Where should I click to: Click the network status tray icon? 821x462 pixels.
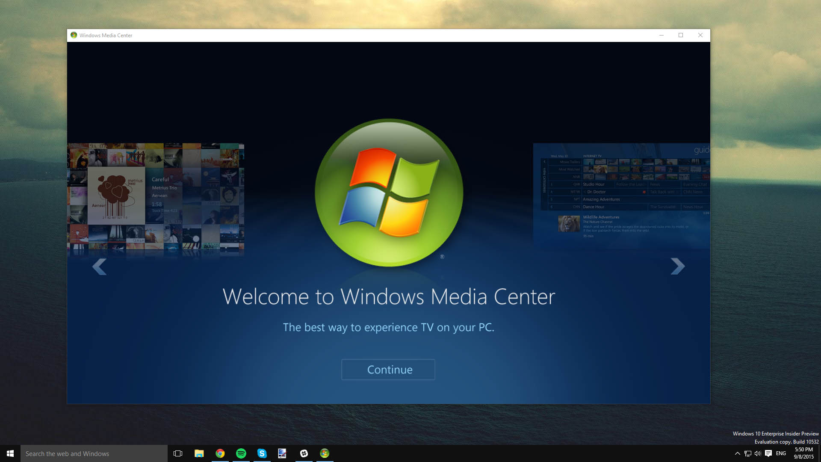[747, 453]
